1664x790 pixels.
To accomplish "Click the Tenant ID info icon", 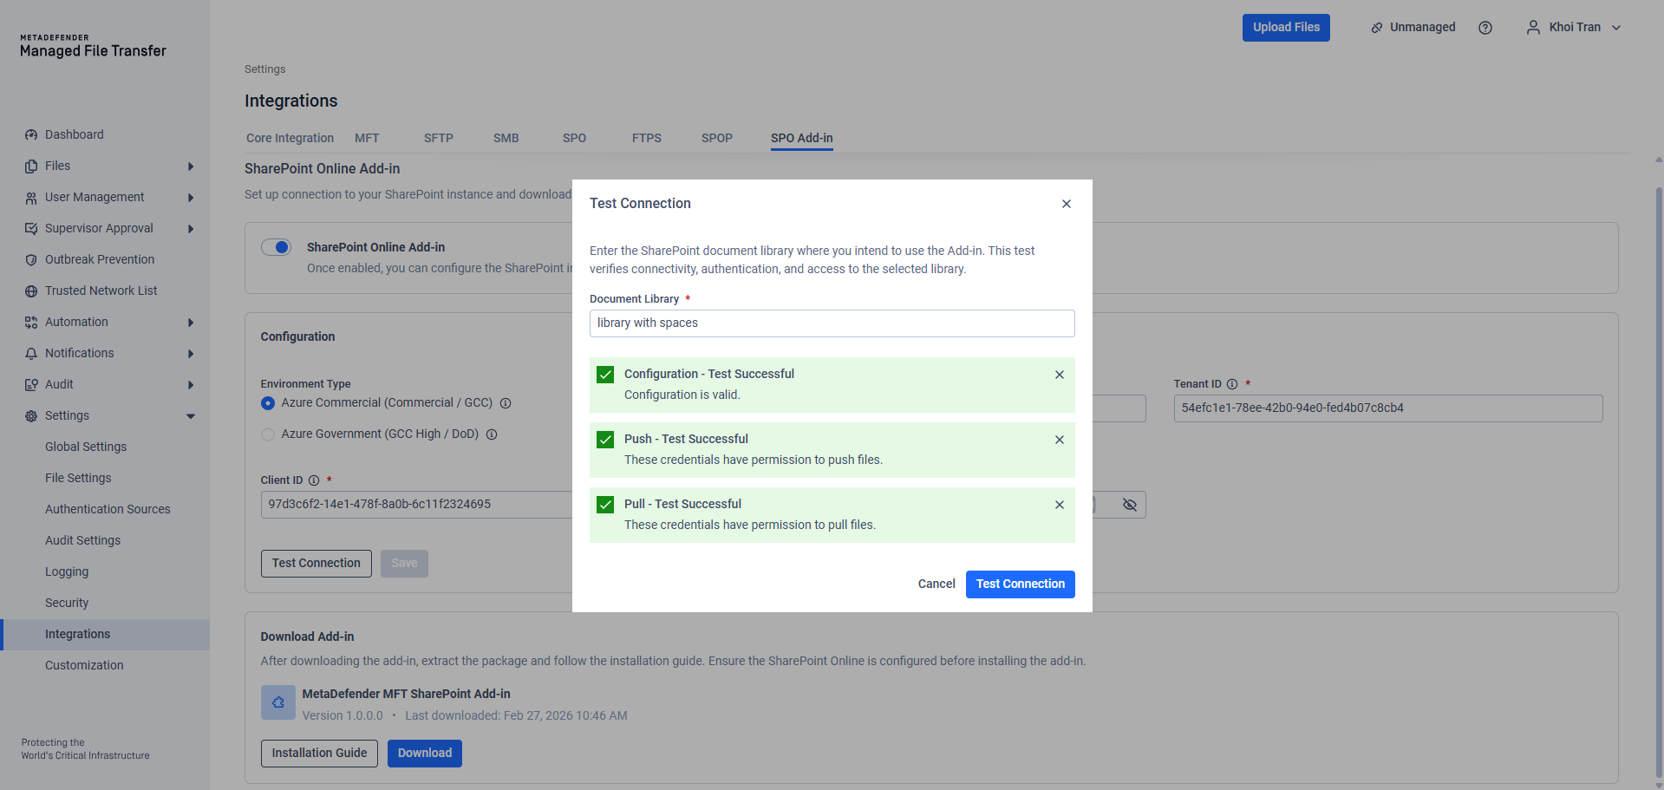I will click(1232, 384).
